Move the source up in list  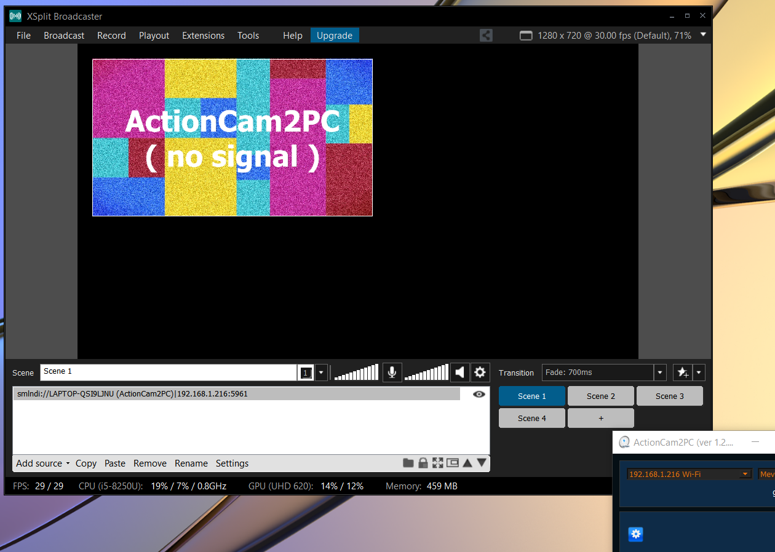point(467,463)
